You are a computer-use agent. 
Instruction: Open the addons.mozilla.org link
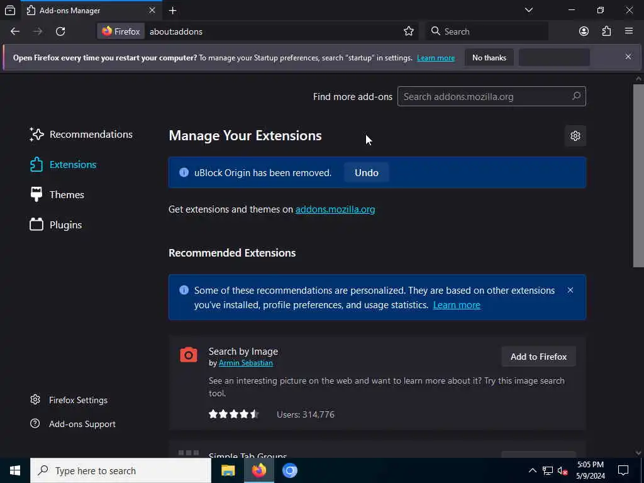(x=335, y=209)
